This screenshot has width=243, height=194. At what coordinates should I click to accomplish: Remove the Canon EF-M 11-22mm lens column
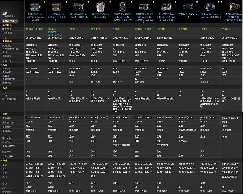click(x=66, y=2)
